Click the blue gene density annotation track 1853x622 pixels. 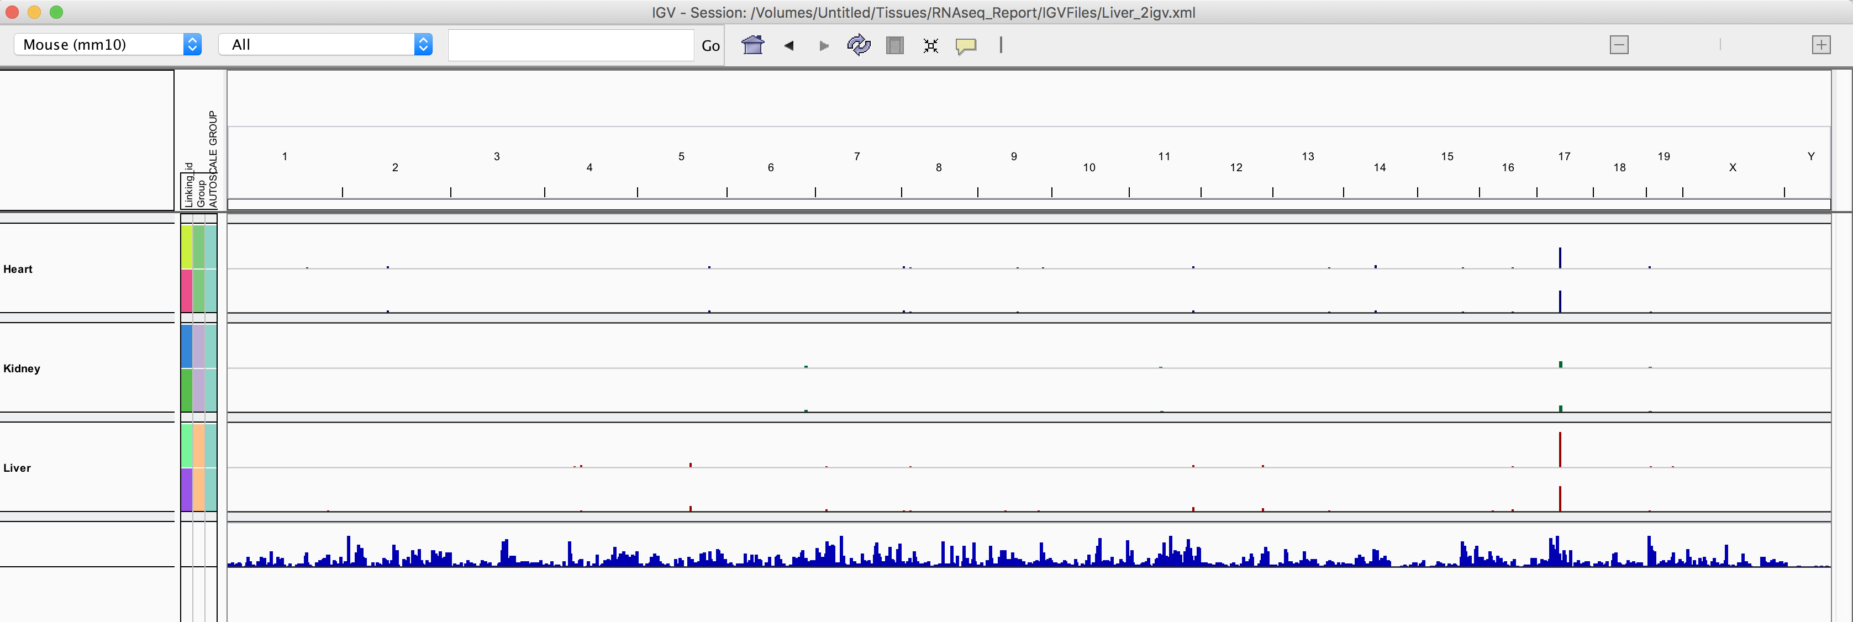click(x=1029, y=551)
